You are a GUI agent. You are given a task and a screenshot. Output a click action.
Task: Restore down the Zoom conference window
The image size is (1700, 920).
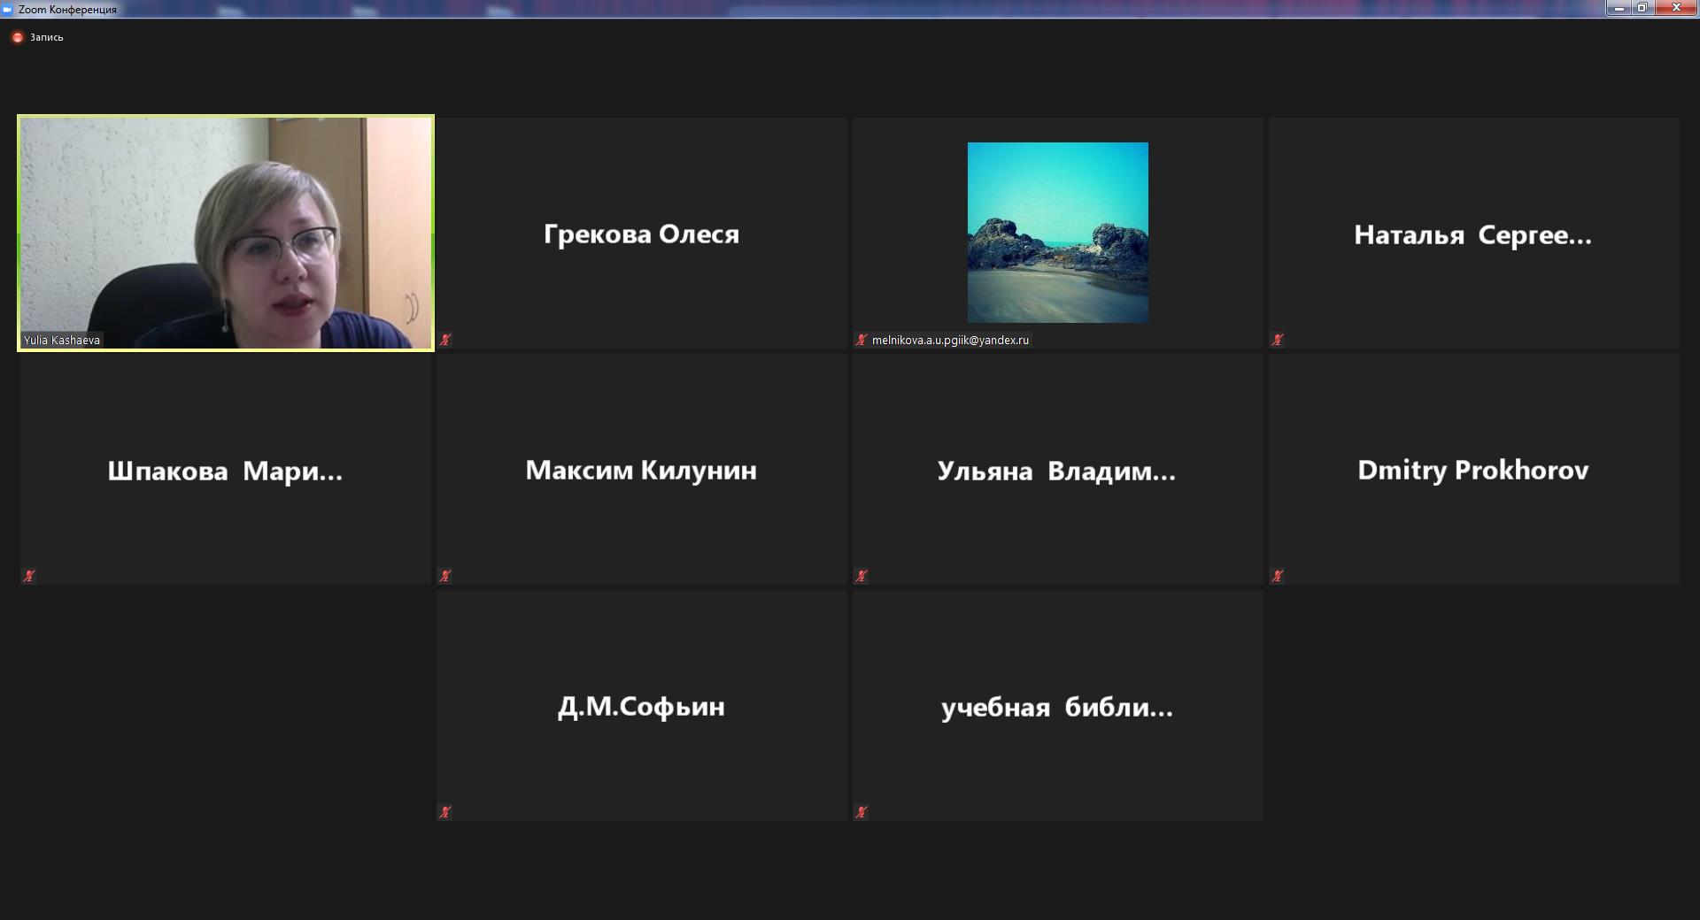[x=1642, y=8]
